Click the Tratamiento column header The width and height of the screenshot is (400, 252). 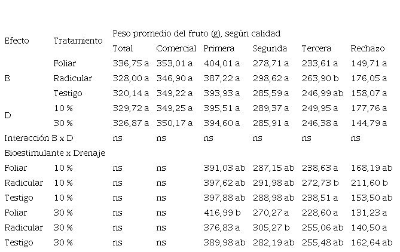pos(78,41)
